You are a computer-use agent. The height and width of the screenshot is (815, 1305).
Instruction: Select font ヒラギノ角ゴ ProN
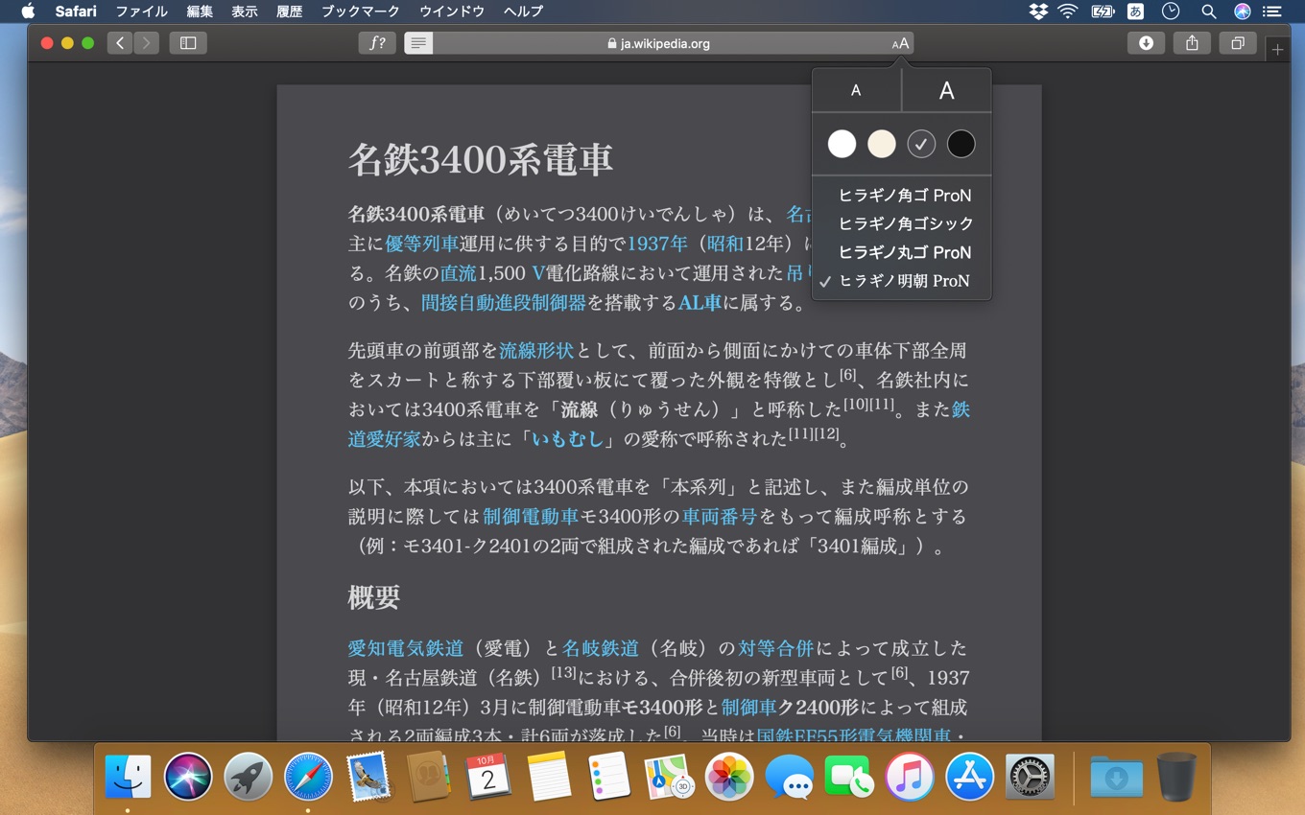tap(902, 195)
